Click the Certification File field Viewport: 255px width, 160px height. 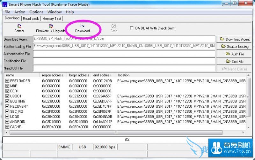pyautogui.click(x=124, y=61)
